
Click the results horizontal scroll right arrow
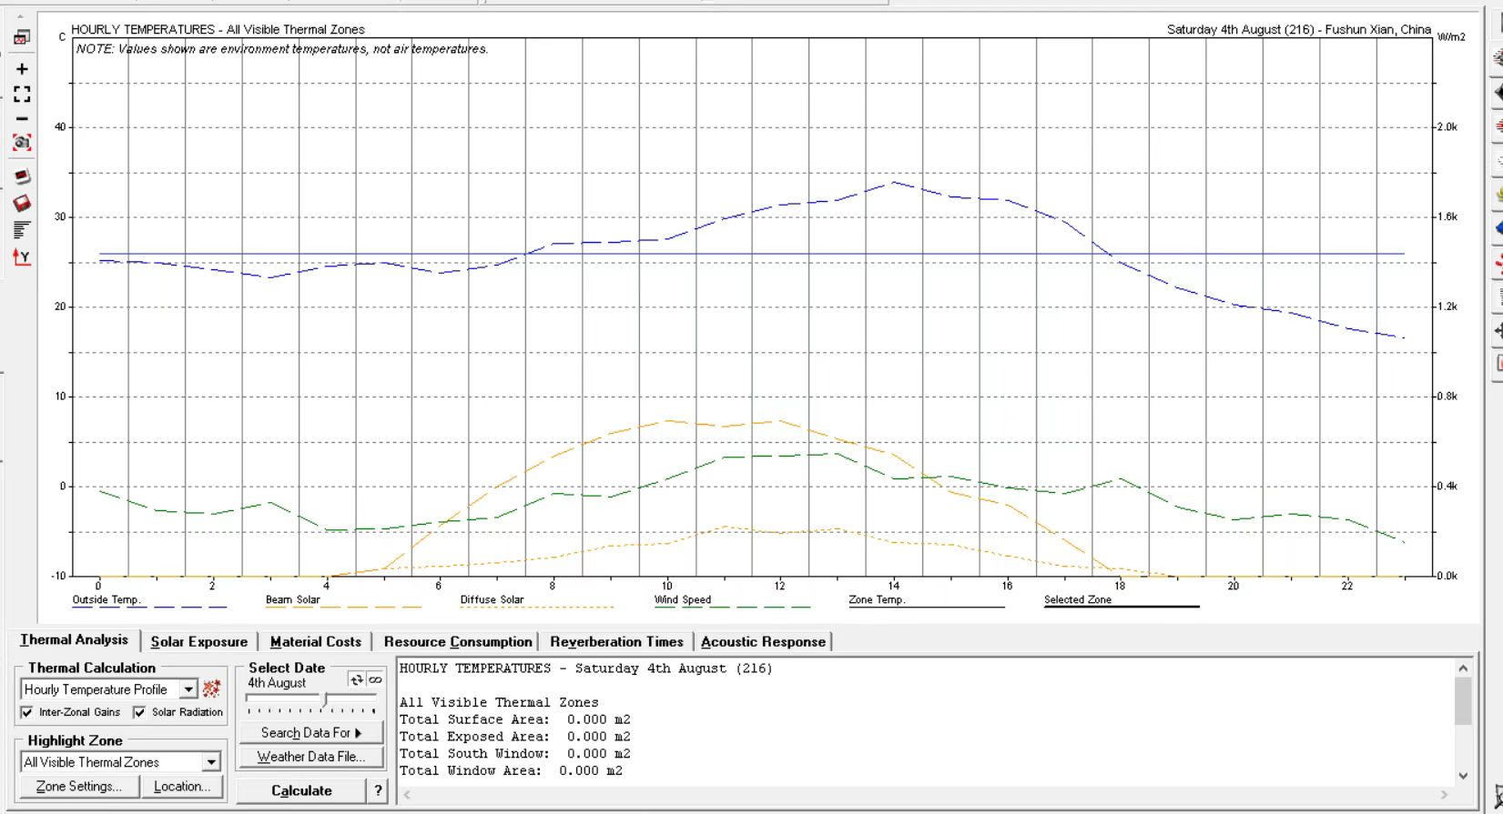[1445, 794]
